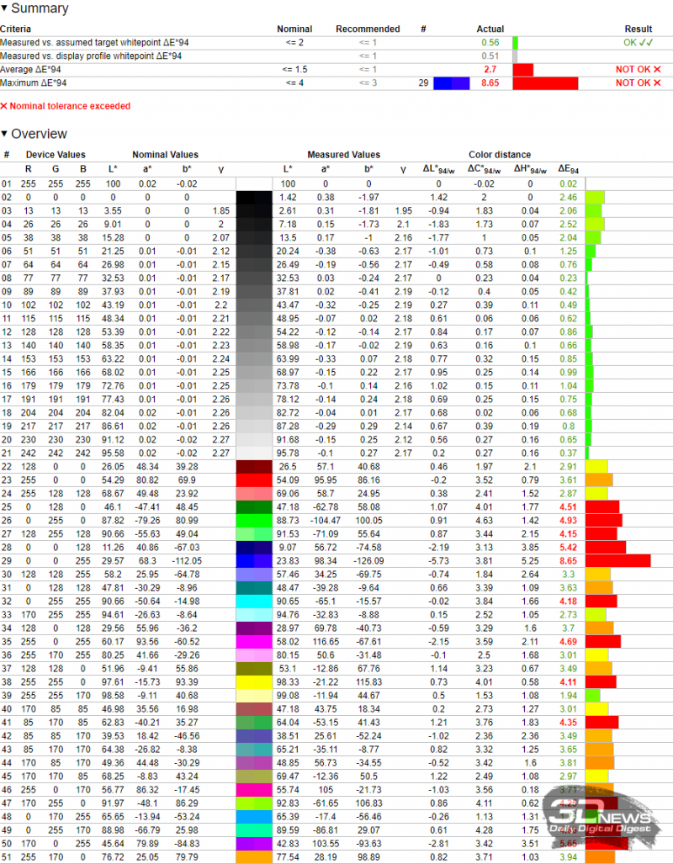Click the Measured Values column header

click(343, 155)
